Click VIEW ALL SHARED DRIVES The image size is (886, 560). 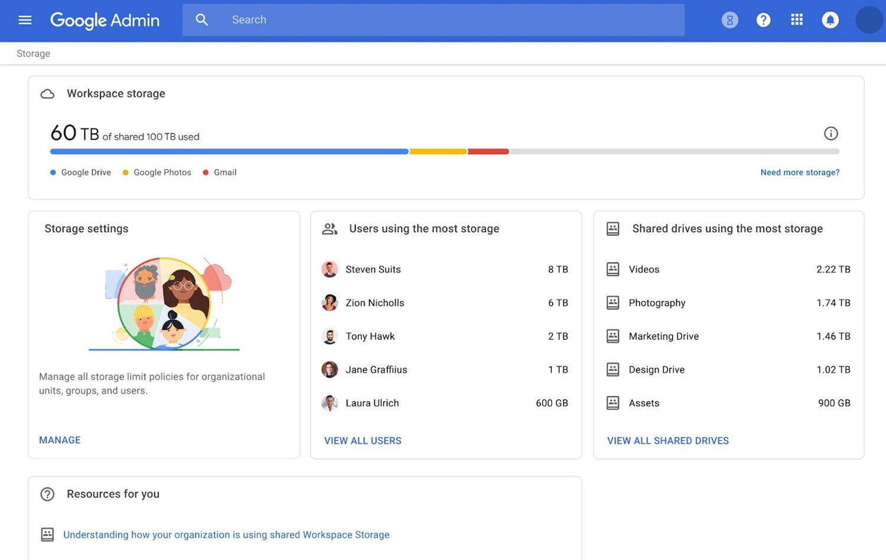click(667, 440)
